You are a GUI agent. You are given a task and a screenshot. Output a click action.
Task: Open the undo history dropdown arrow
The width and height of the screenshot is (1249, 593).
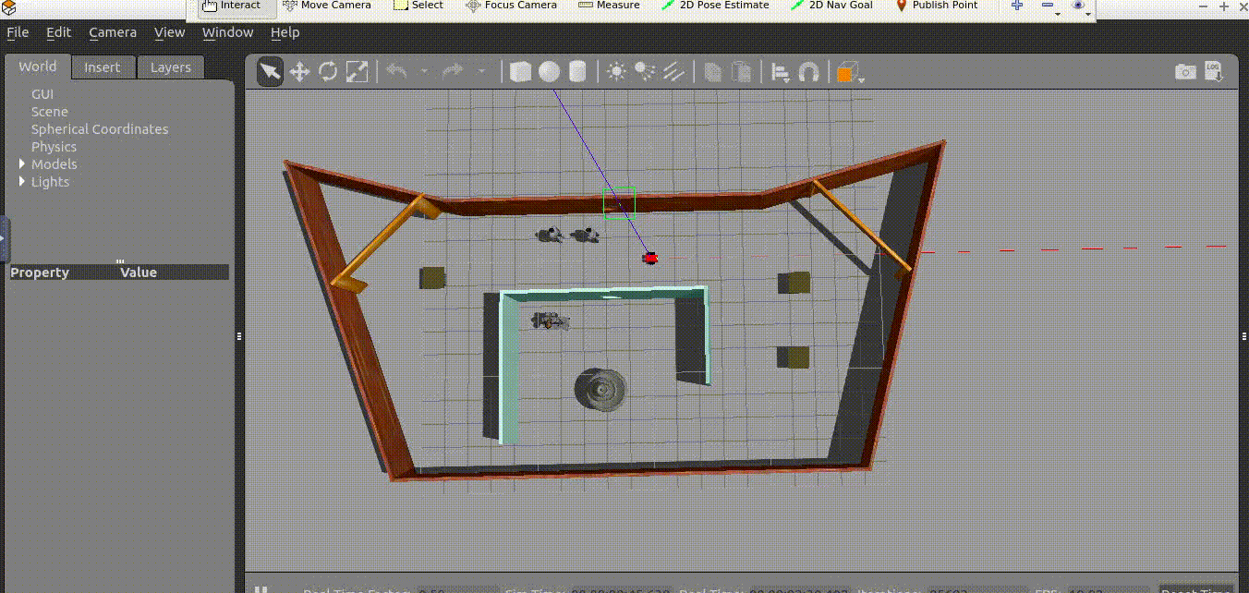click(424, 72)
